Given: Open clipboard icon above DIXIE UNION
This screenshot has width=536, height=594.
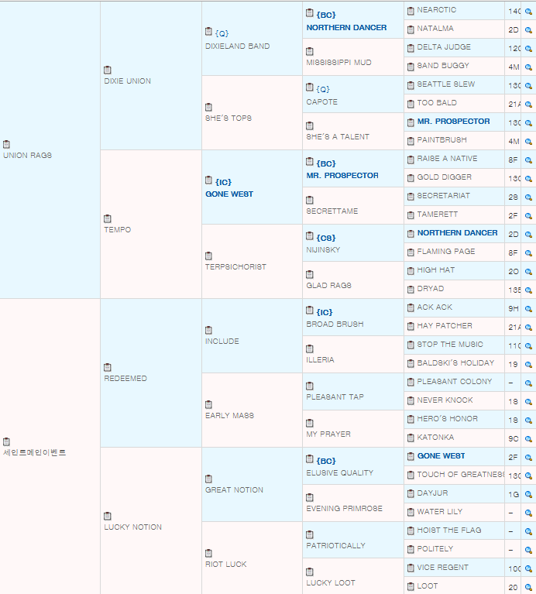Looking at the screenshot, I should point(108,70).
